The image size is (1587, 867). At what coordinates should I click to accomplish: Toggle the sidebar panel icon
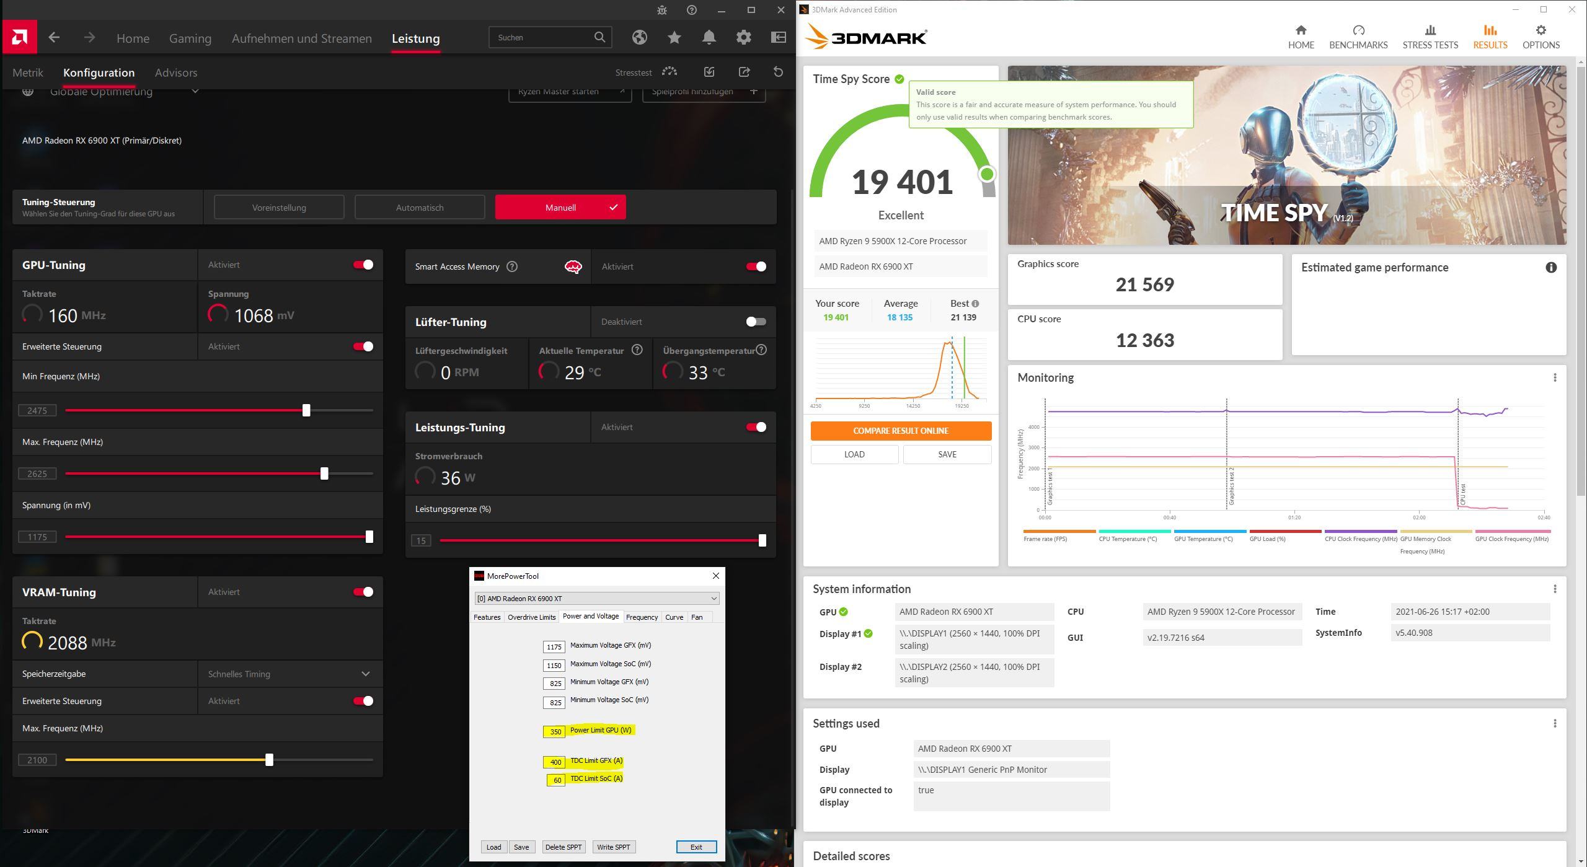[x=779, y=37]
